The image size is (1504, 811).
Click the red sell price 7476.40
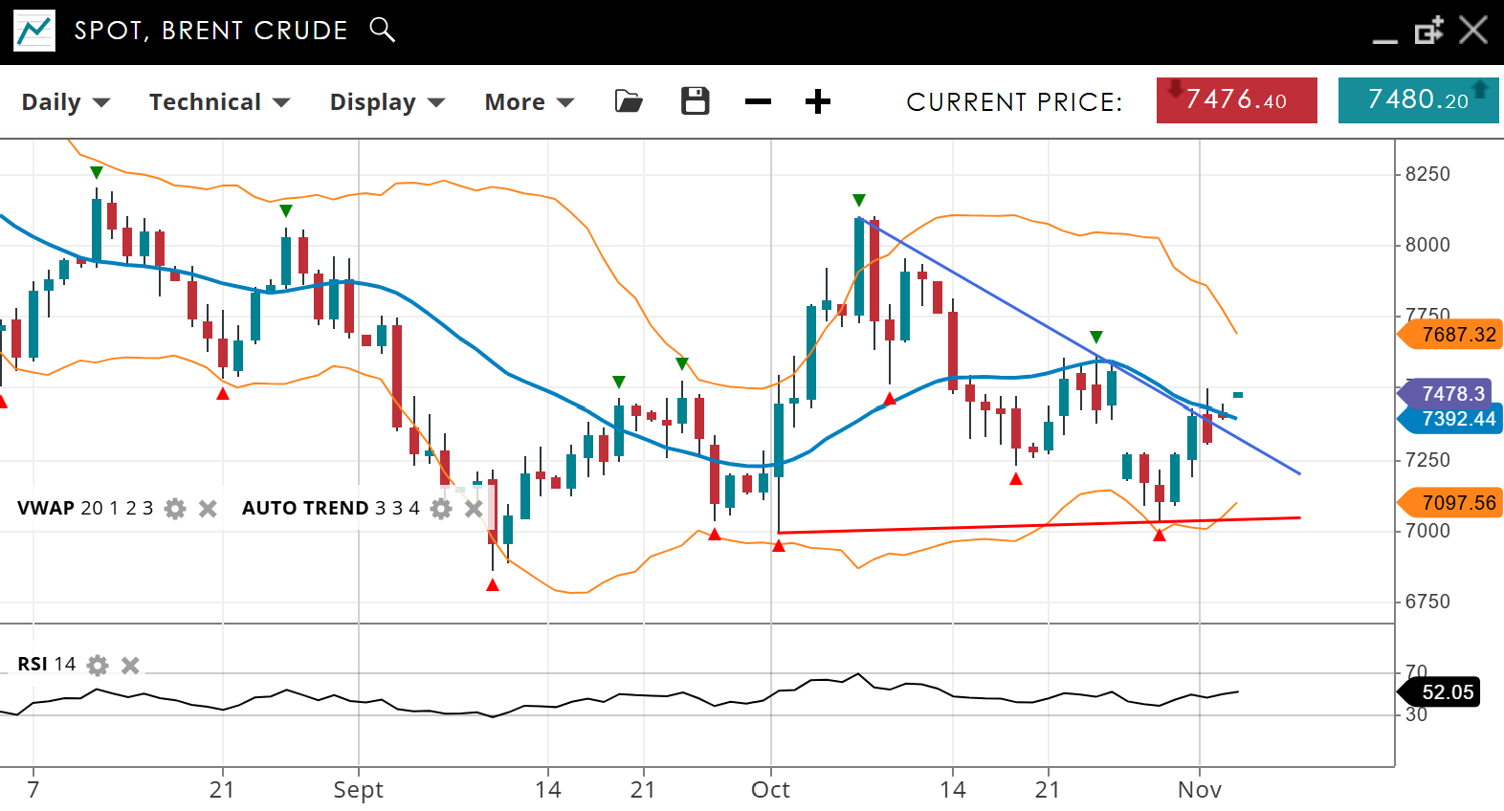(1236, 100)
